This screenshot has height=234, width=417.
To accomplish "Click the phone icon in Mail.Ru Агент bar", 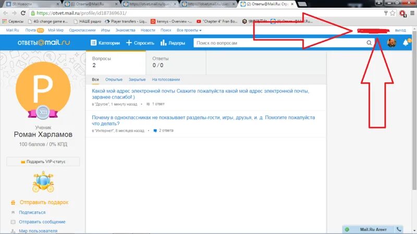I will [x=399, y=229].
